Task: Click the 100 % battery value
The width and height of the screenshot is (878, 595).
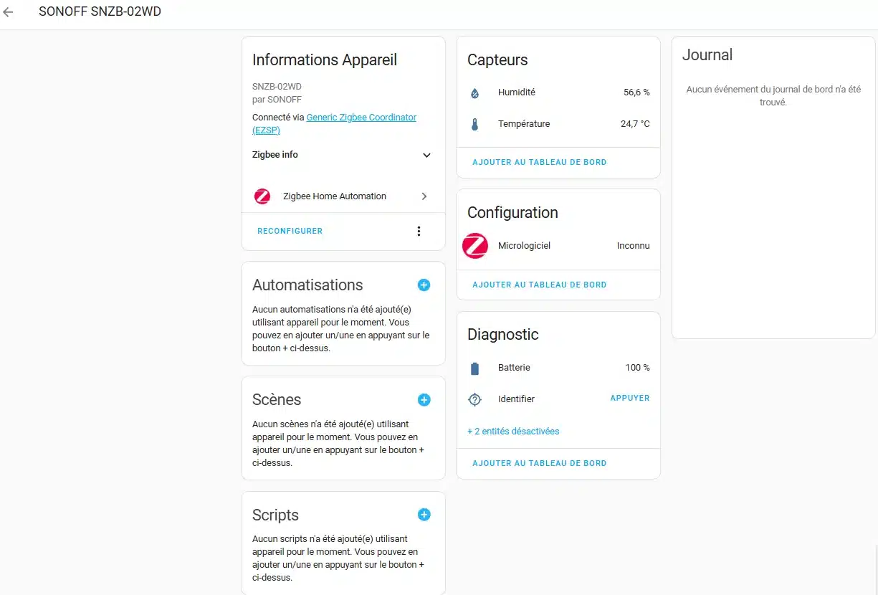Action: (x=638, y=368)
